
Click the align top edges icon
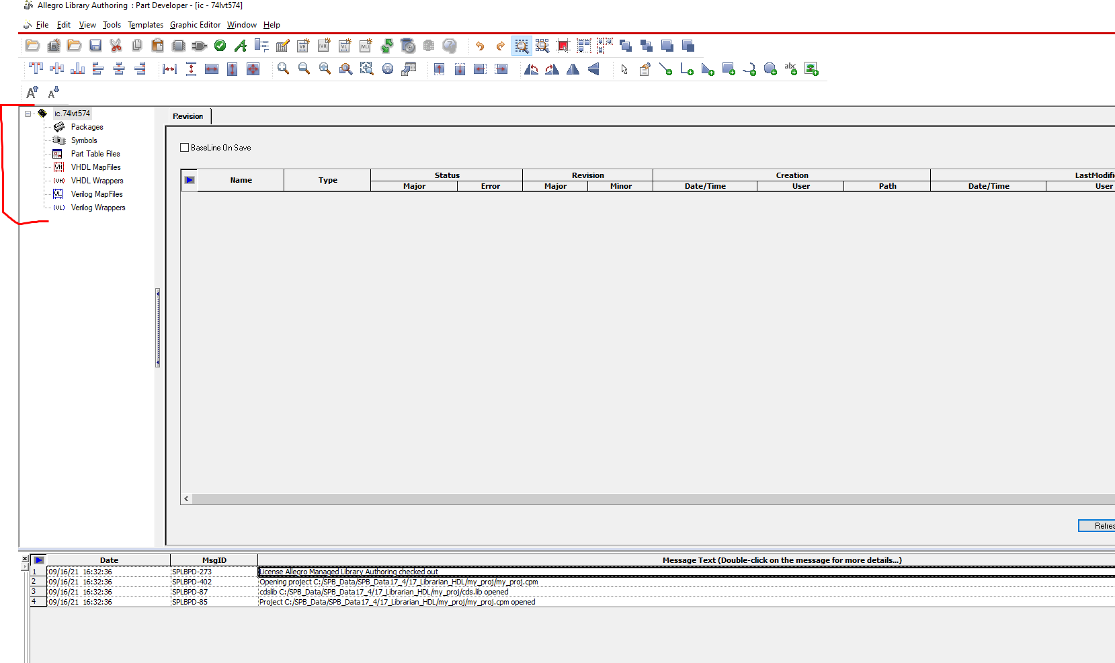pyautogui.click(x=36, y=69)
